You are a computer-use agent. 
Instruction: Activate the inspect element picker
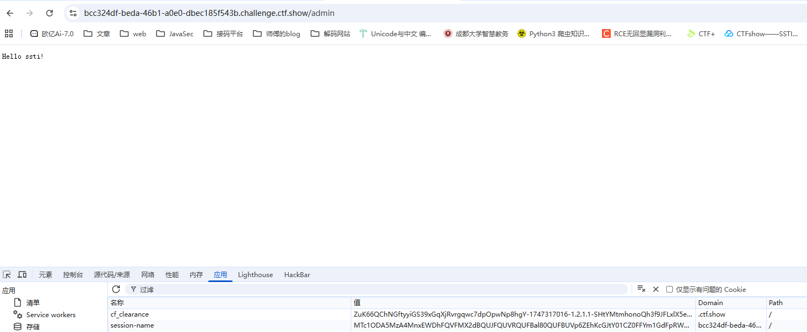click(x=7, y=274)
